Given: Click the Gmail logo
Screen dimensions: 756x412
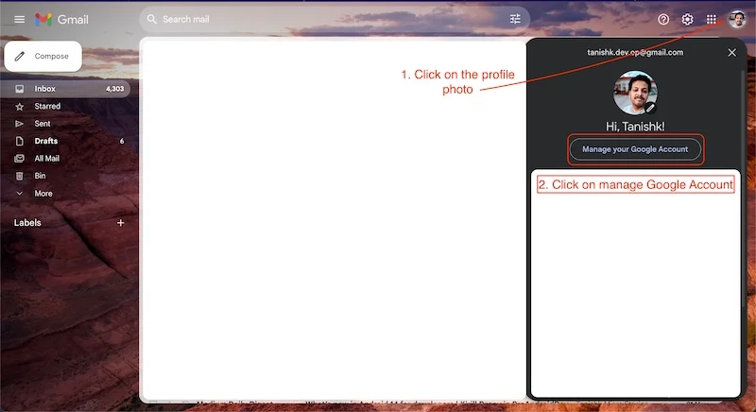Looking at the screenshot, I should pyautogui.click(x=61, y=19).
